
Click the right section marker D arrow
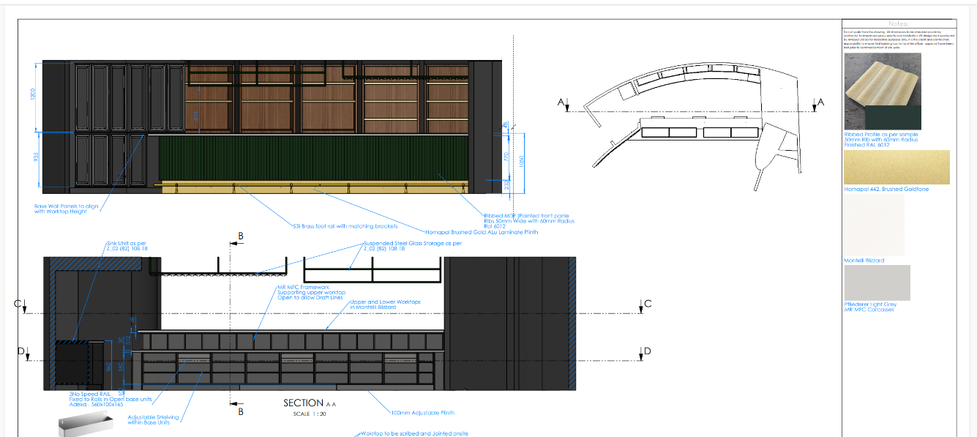pos(643,353)
